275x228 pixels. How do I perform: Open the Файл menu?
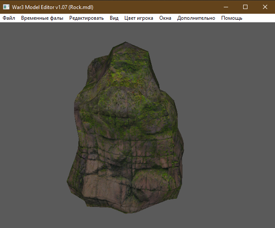point(9,18)
